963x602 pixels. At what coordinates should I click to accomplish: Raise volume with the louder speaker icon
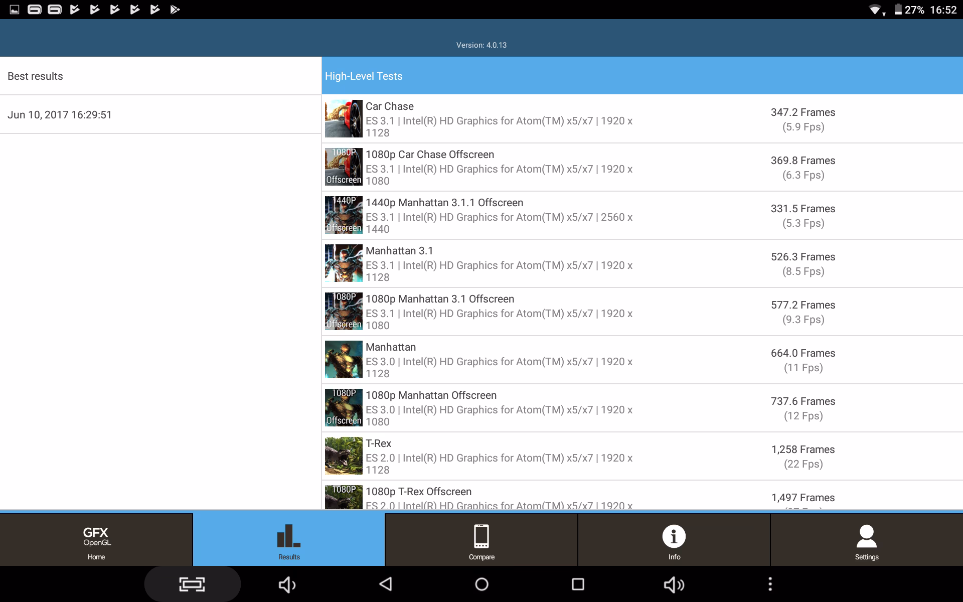click(674, 584)
